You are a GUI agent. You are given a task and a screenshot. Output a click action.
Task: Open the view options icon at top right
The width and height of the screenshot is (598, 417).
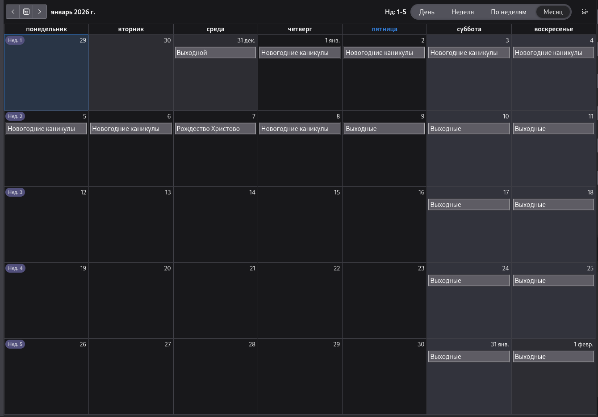(x=585, y=12)
